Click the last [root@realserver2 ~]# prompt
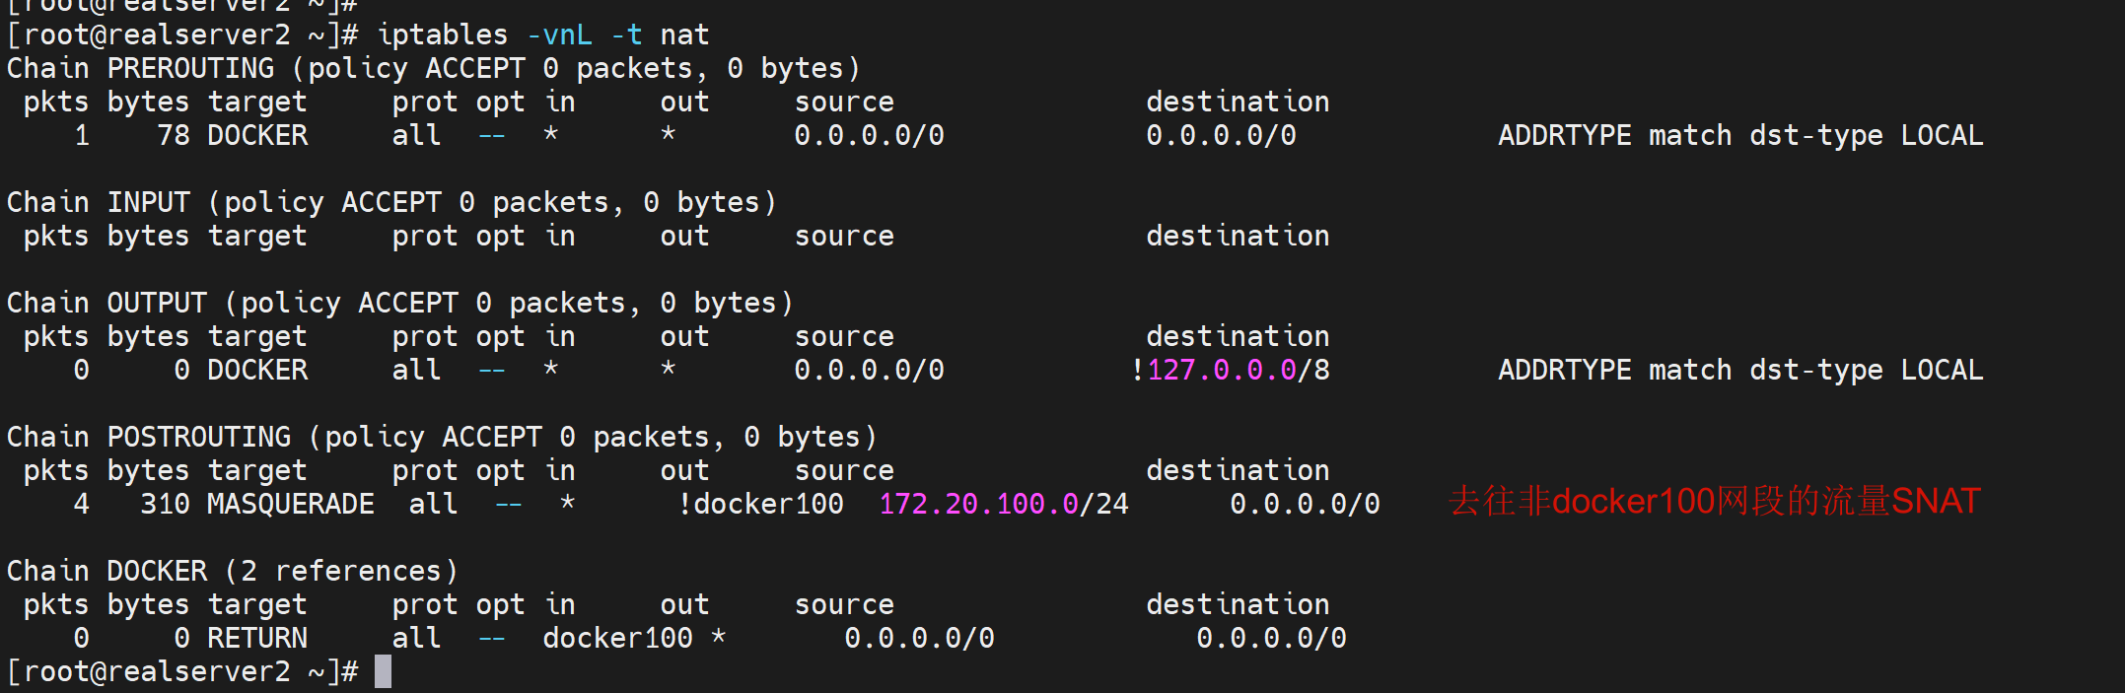Viewport: 2125px width, 693px height. [x=182, y=672]
